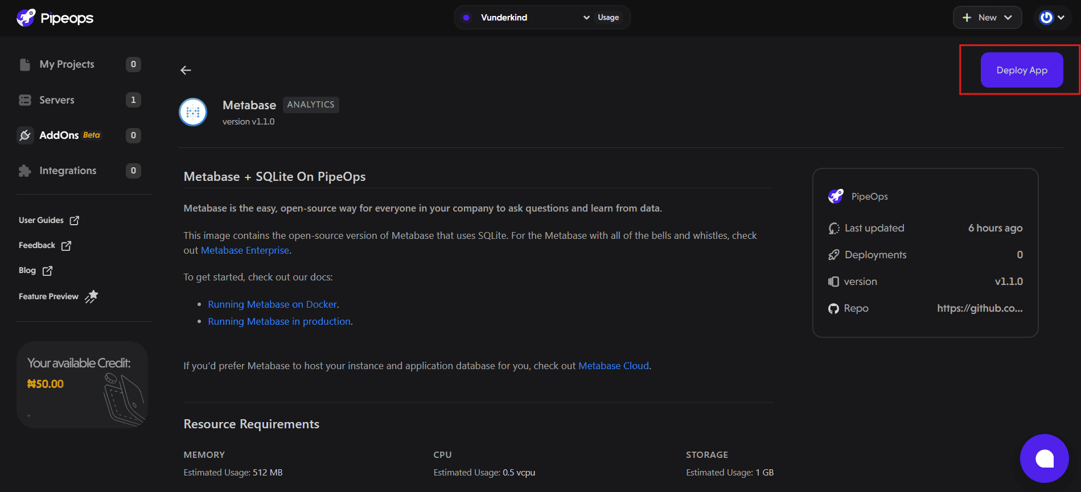Screen dimensions: 1081x492
Task: Open the Usage button
Action: click(x=608, y=18)
